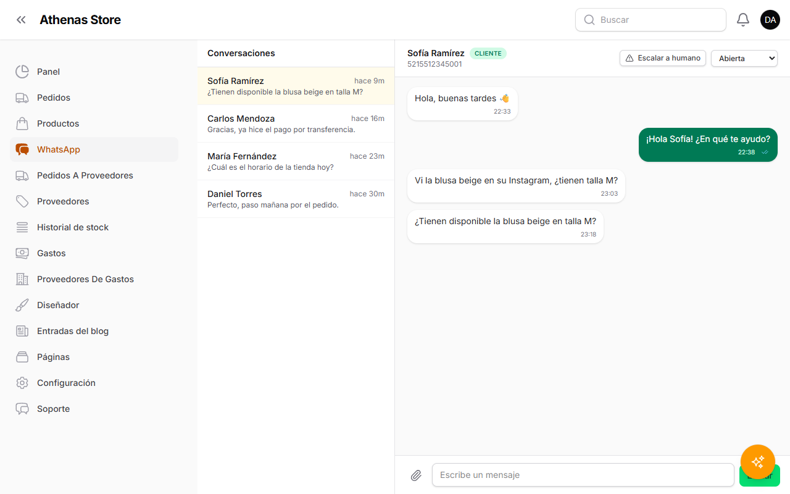Open Productos section
This screenshot has height=494, width=790.
(94, 124)
